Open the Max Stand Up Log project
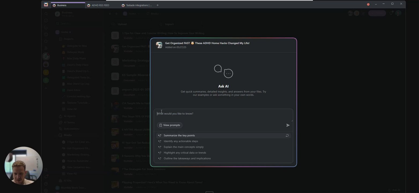Viewport: 419px width, 193px height. click(78, 84)
